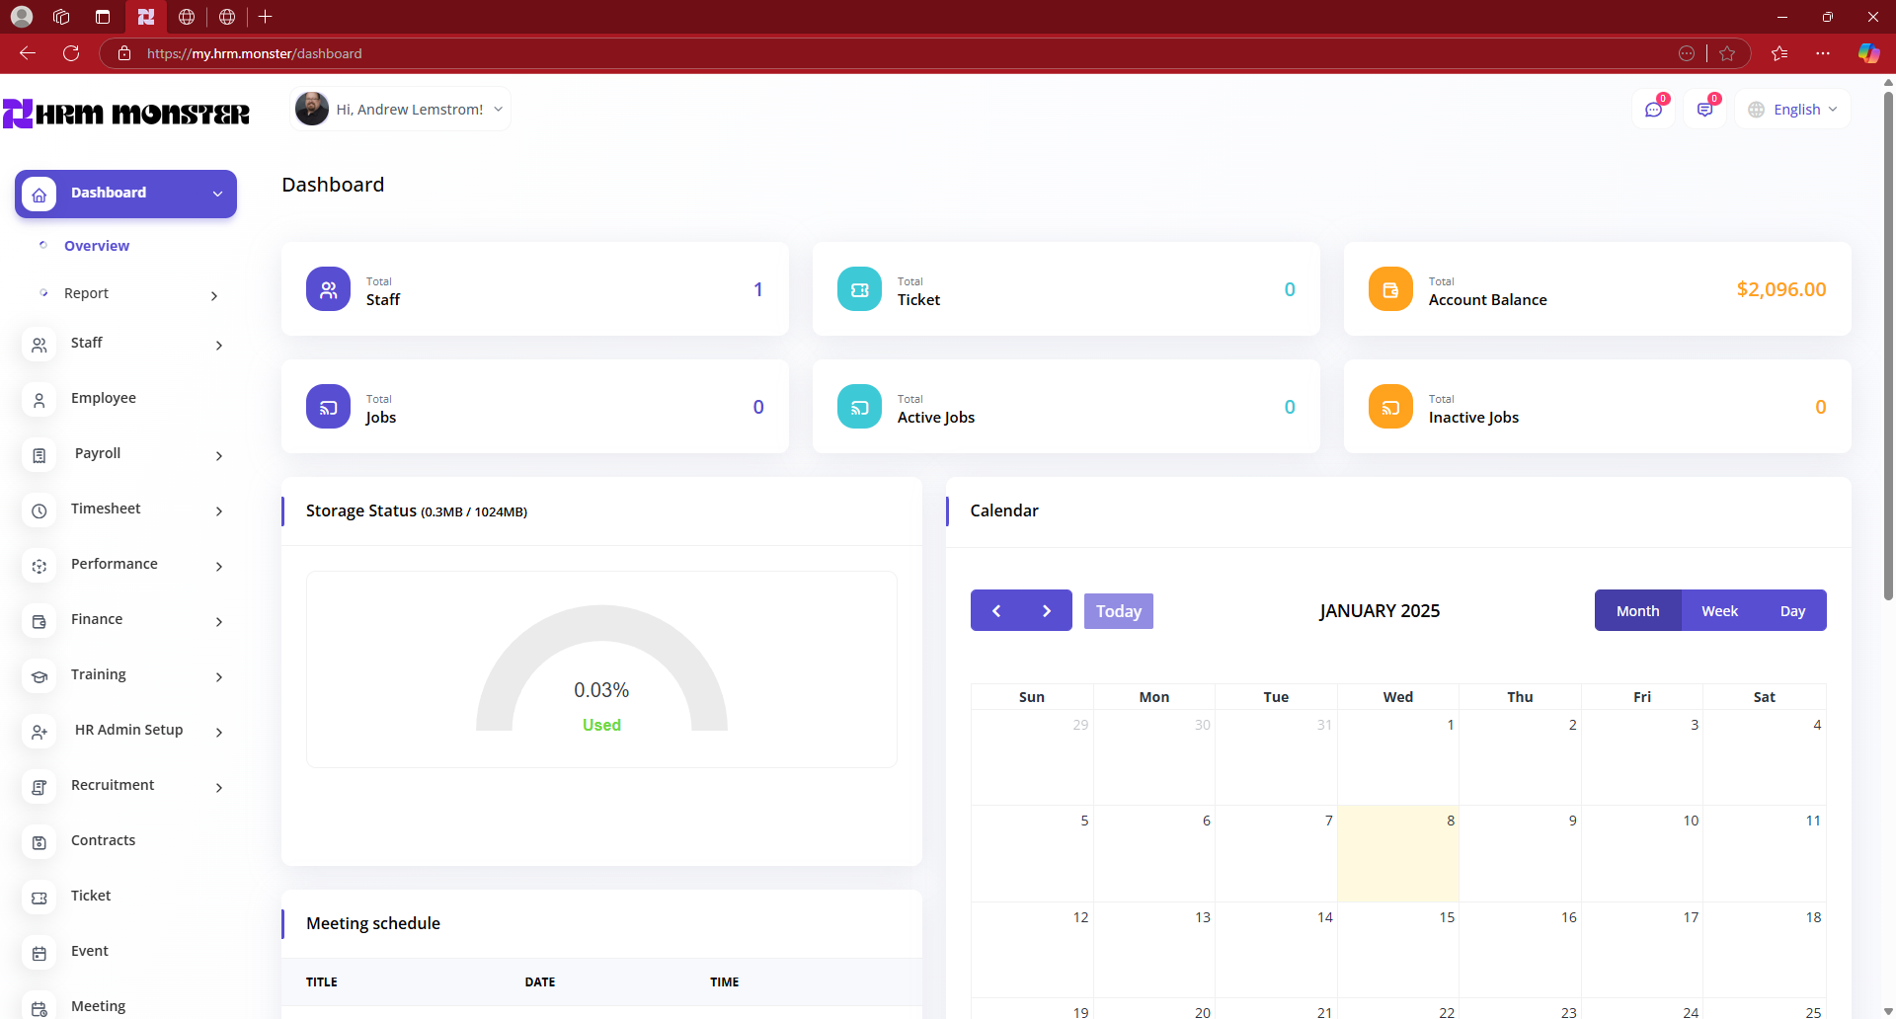Expand the Staff submenu arrow
Screen dimensions: 1896x1019
point(219,345)
